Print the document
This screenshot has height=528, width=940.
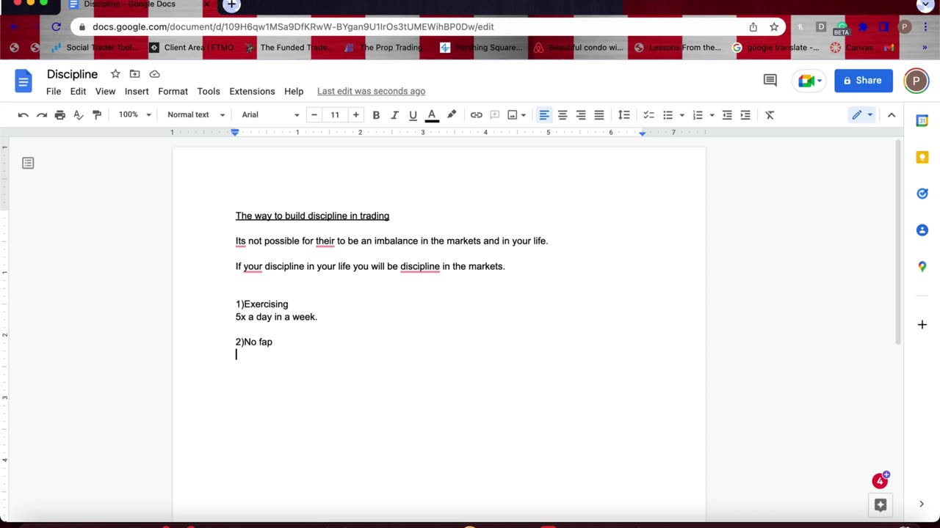[x=60, y=115]
